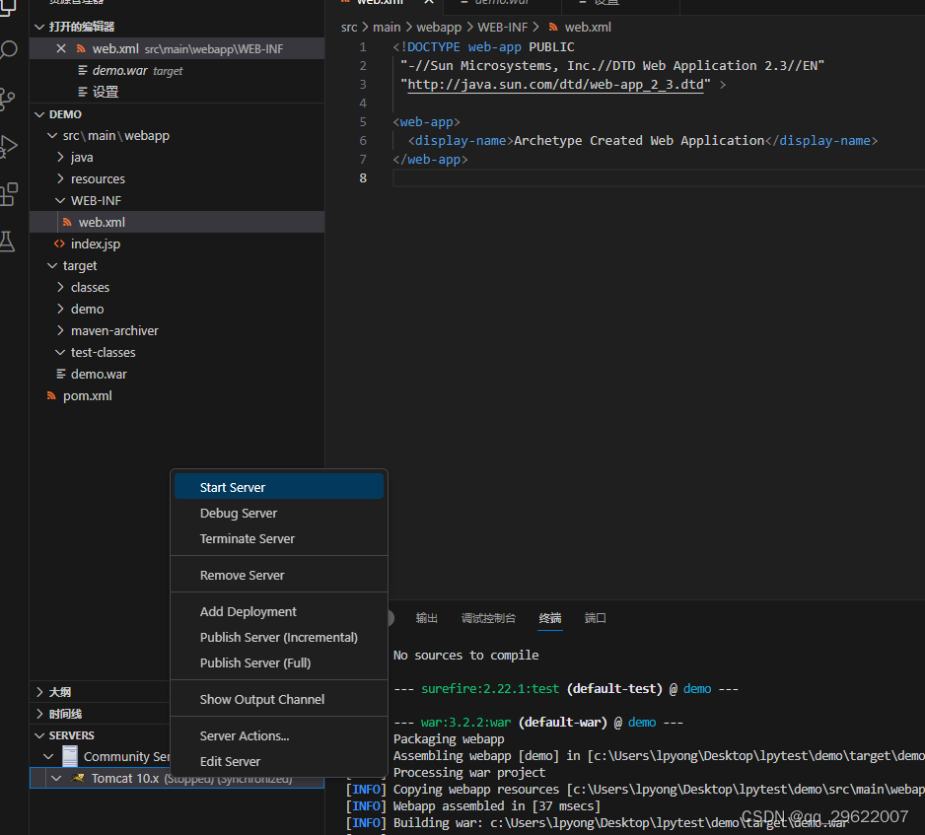Choose Show Output Channel

point(279,700)
